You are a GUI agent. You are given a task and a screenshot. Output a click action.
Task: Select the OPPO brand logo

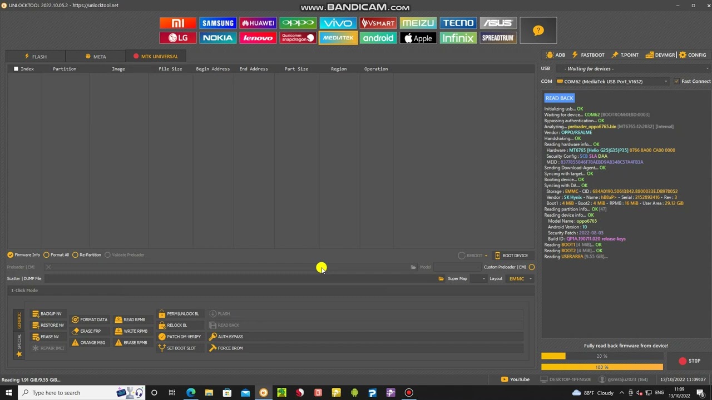click(298, 23)
